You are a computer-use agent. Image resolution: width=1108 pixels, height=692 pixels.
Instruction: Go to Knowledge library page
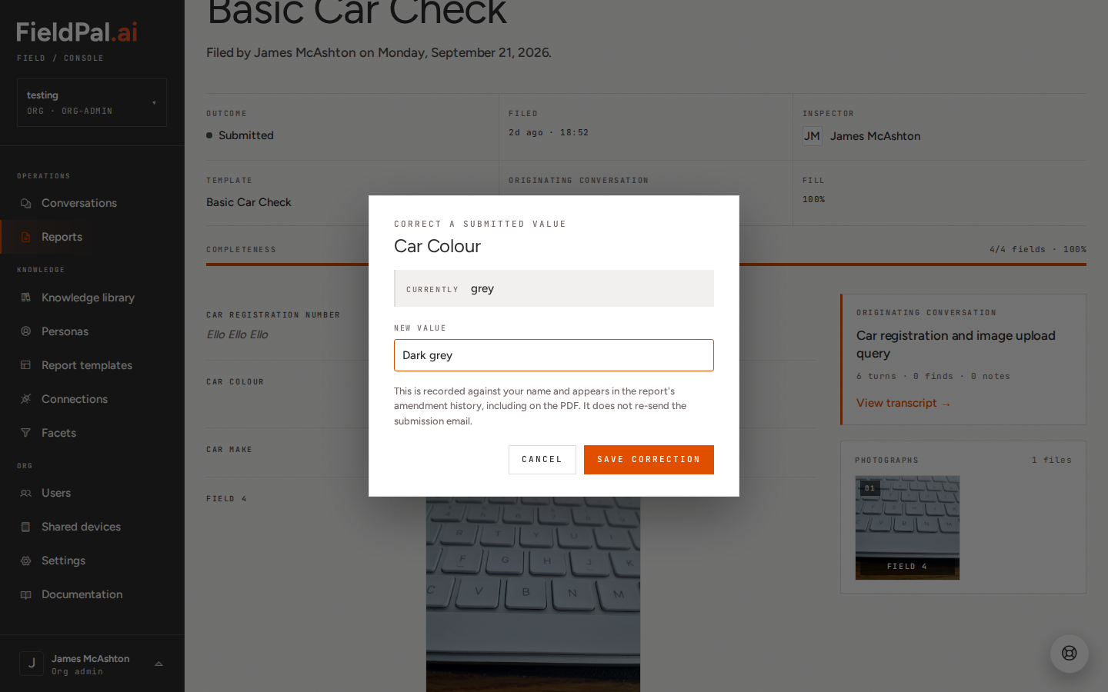pyautogui.click(x=92, y=298)
